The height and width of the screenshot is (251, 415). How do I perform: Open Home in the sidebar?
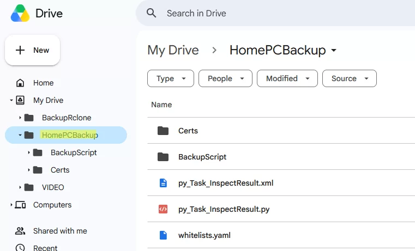44,83
